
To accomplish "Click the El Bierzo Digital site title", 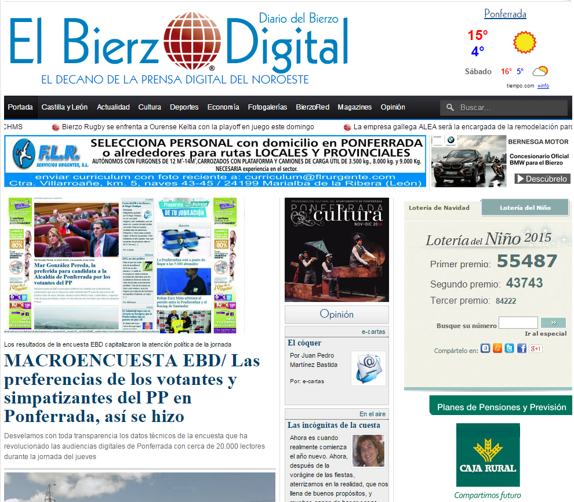I will tap(178, 42).
